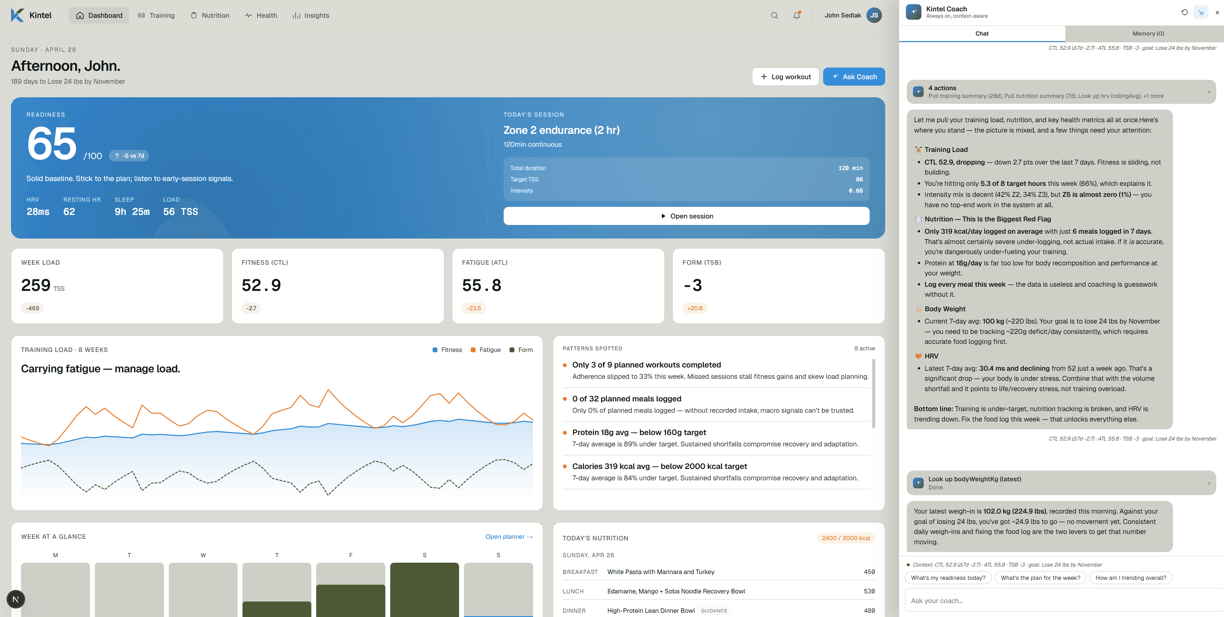The height and width of the screenshot is (617, 1224).
Task: Click the 2400 / 2000 kcal badge
Action: click(x=846, y=538)
